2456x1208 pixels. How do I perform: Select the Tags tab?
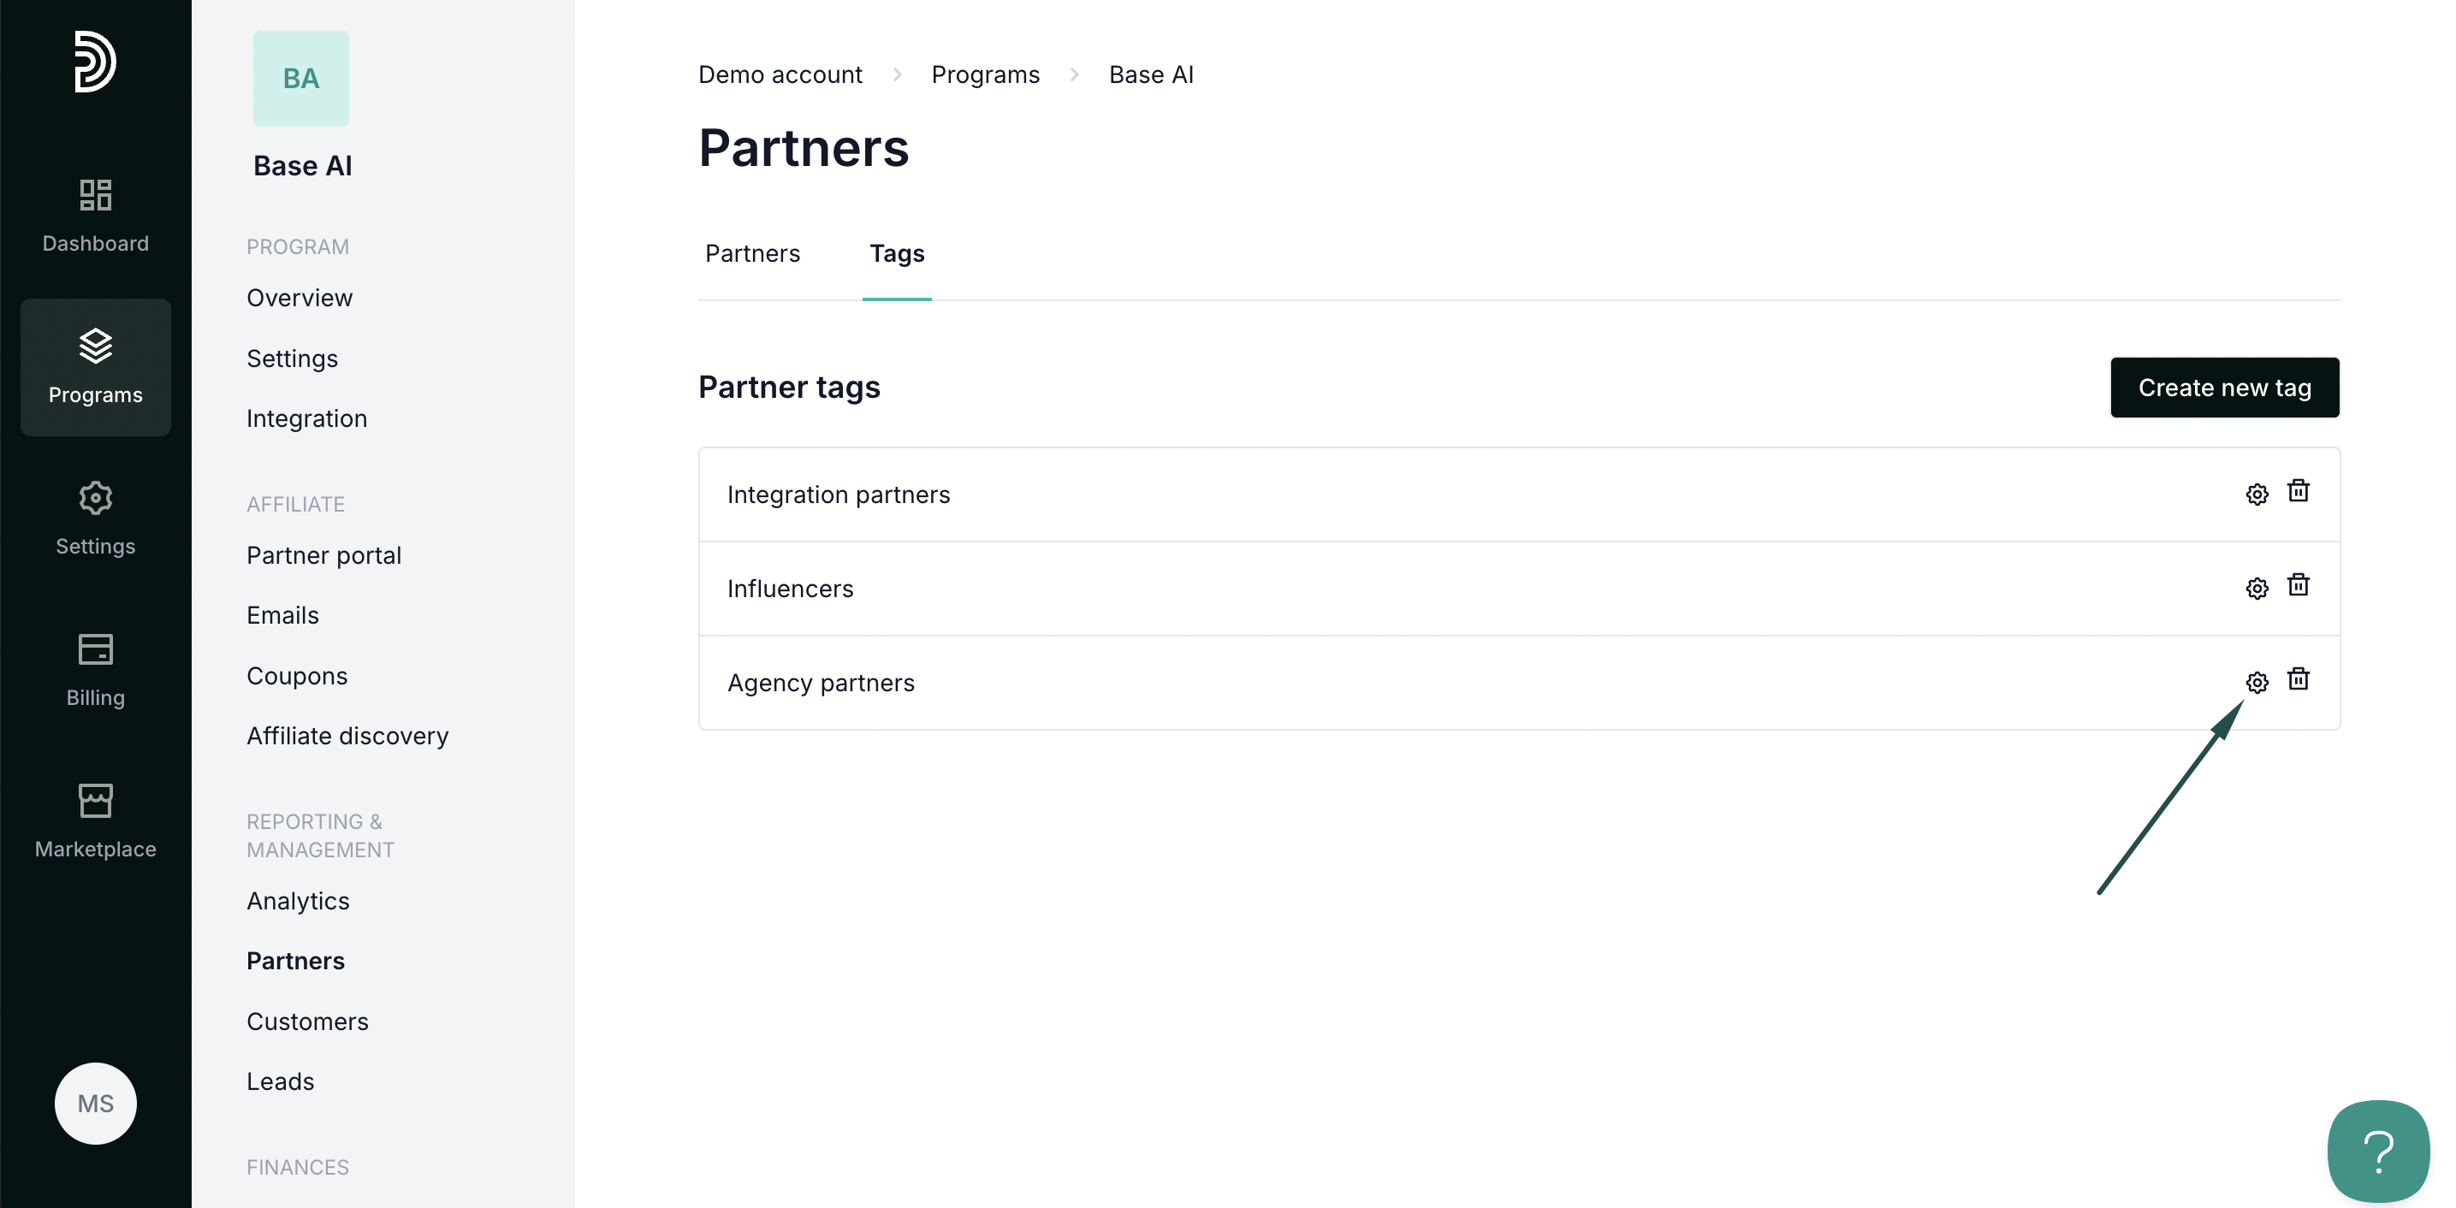(896, 253)
